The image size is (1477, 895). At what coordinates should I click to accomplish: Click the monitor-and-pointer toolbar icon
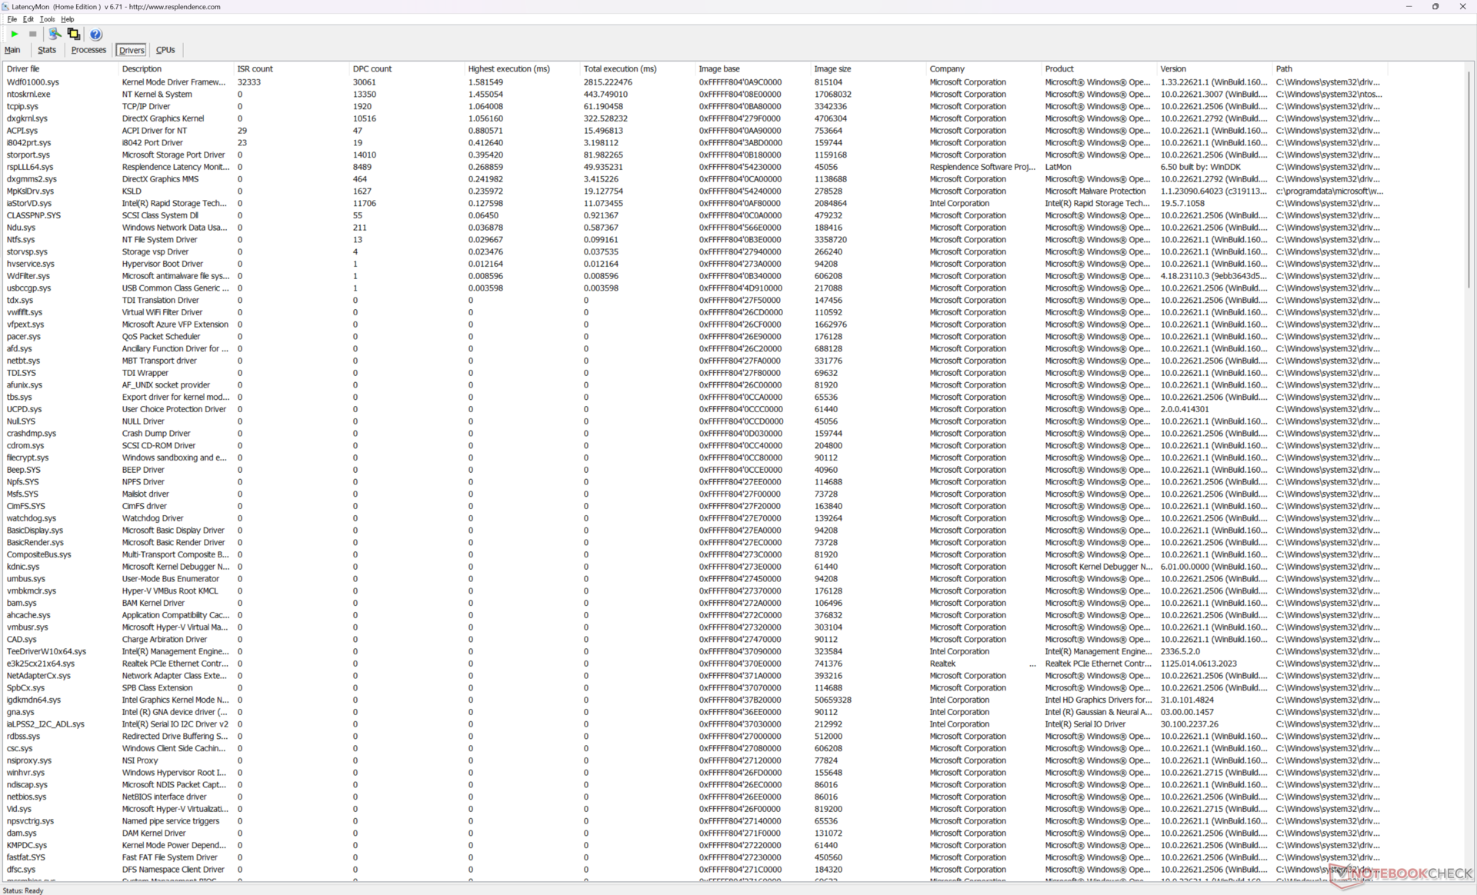coord(55,34)
